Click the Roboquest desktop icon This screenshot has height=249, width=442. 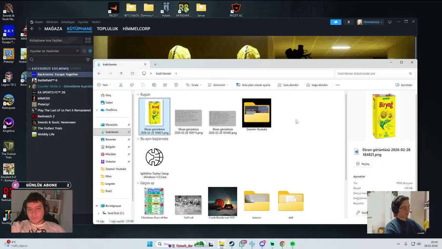pos(9,102)
